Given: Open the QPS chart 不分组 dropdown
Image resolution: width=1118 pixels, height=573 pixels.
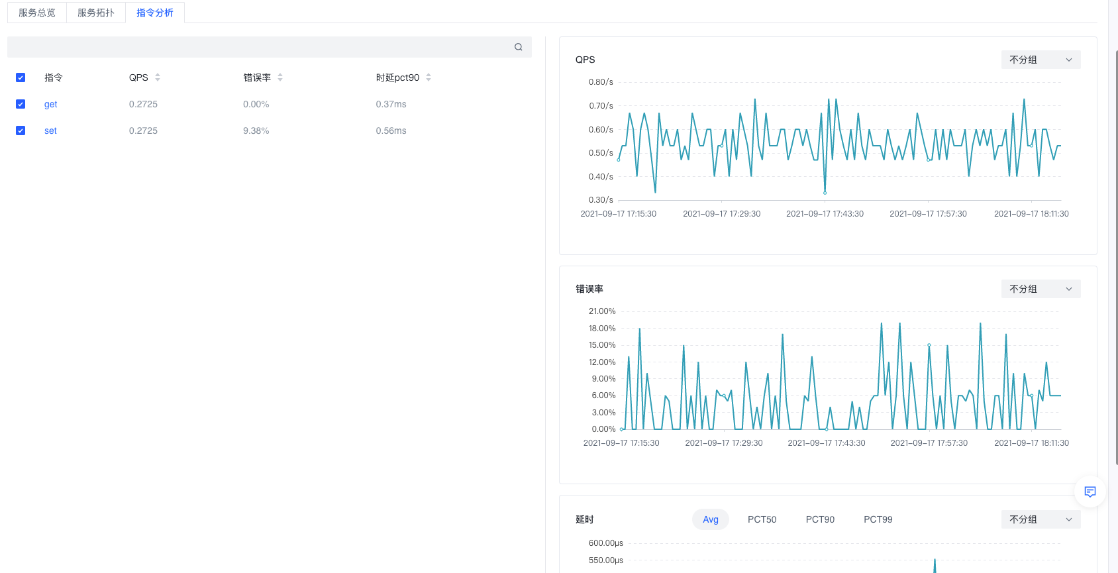Looking at the screenshot, I should (x=1041, y=60).
